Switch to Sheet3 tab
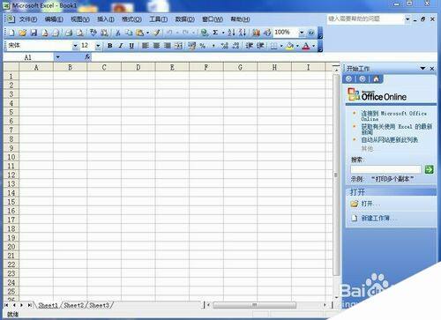441x320 pixels. click(99, 306)
